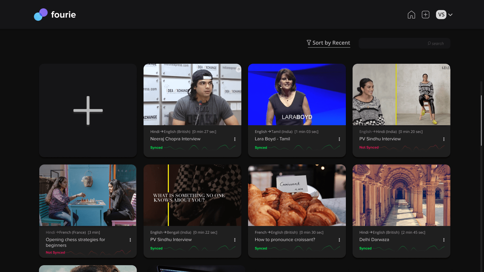The width and height of the screenshot is (484, 272).
Task: Open Neeraj Chopra Interview options menu
Action: click(x=235, y=139)
